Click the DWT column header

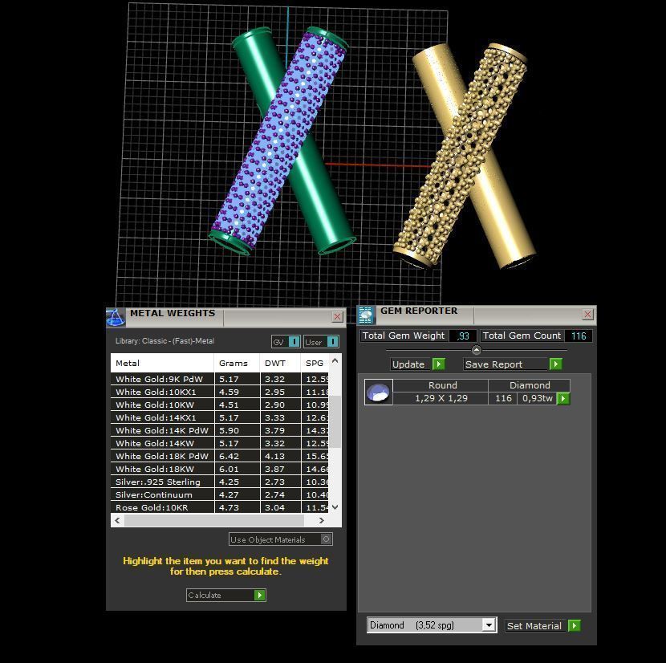(280, 363)
